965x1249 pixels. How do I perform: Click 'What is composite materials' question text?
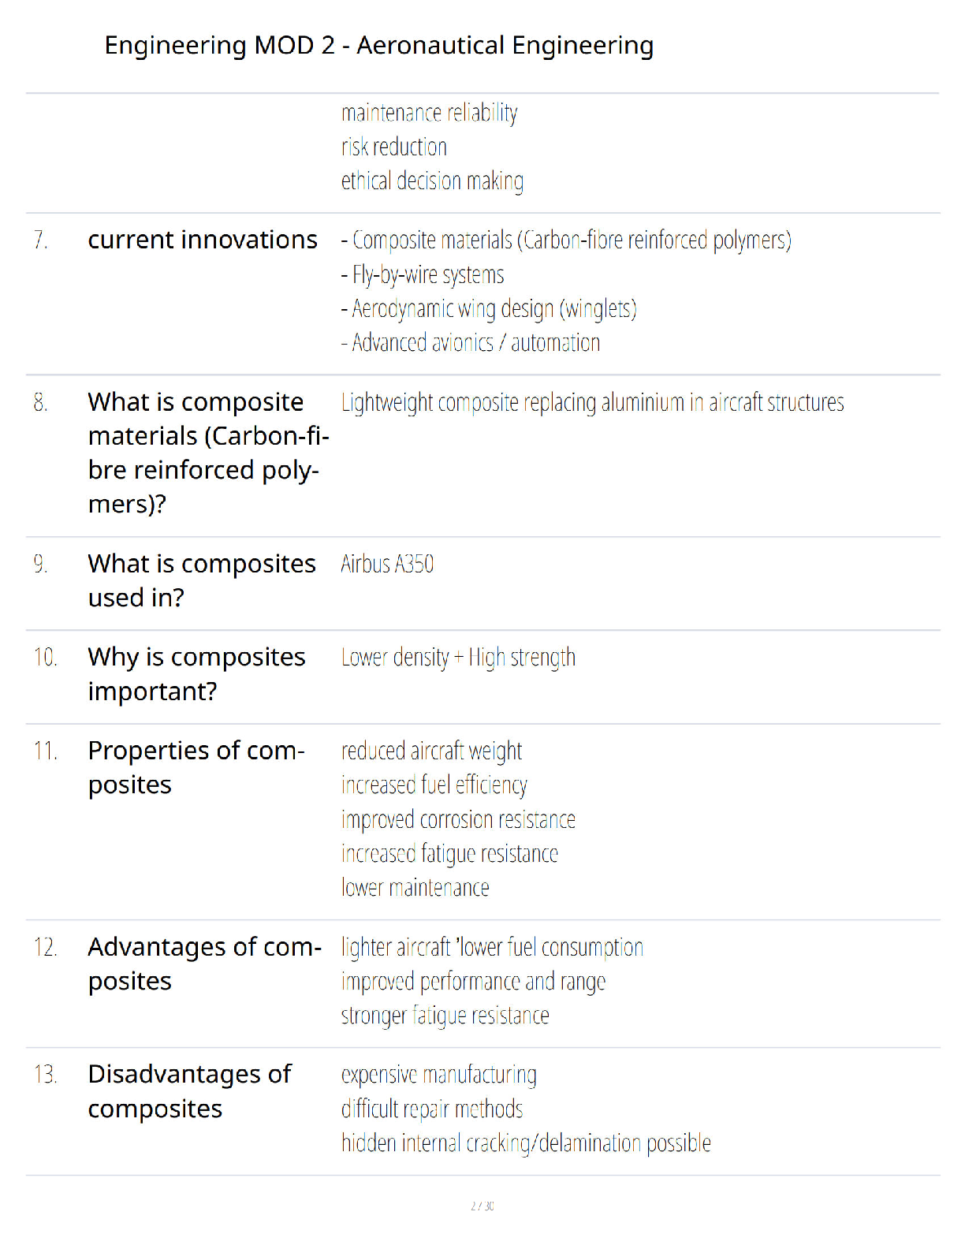[209, 453]
